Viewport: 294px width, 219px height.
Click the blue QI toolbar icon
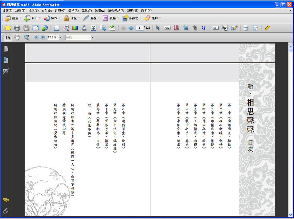click(x=204, y=28)
